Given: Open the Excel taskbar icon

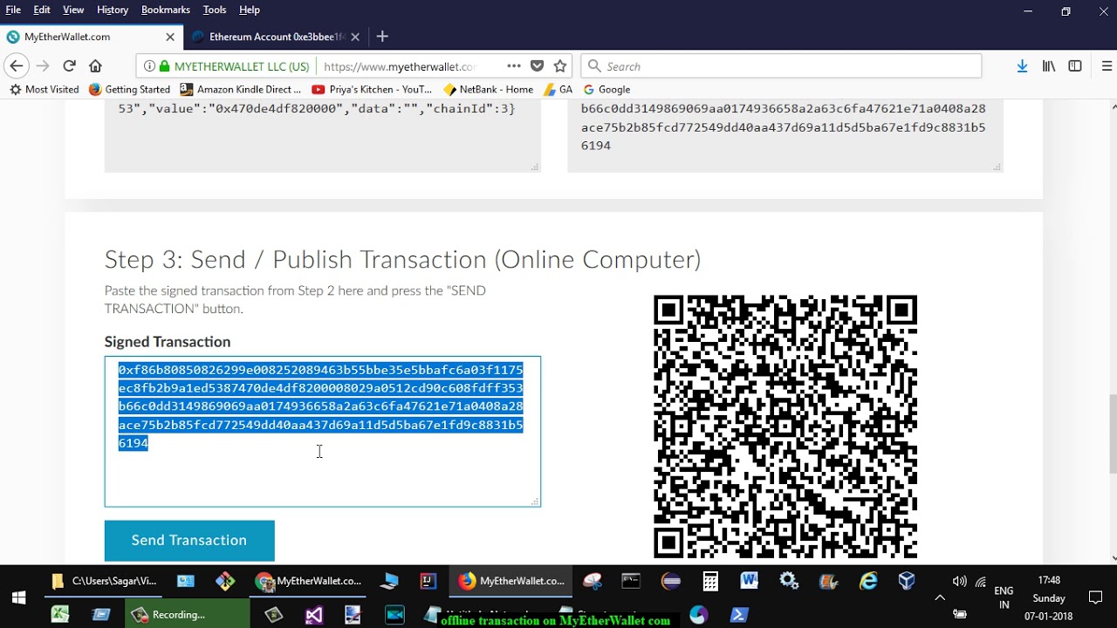Looking at the screenshot, I should 59,615.
